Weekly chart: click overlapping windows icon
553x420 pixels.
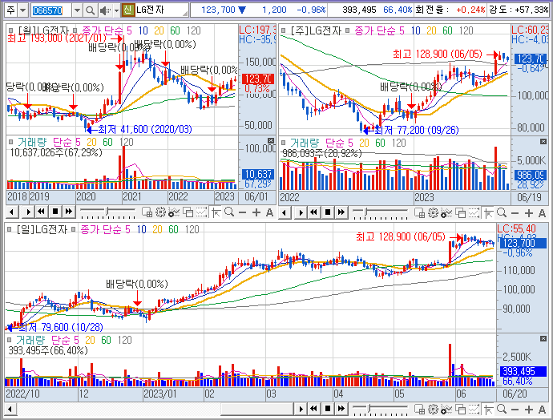(461, 212)
